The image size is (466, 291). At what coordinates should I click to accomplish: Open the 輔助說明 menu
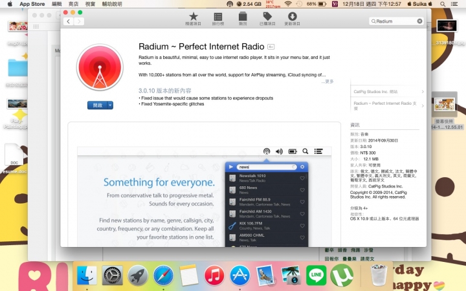(112, 4)
